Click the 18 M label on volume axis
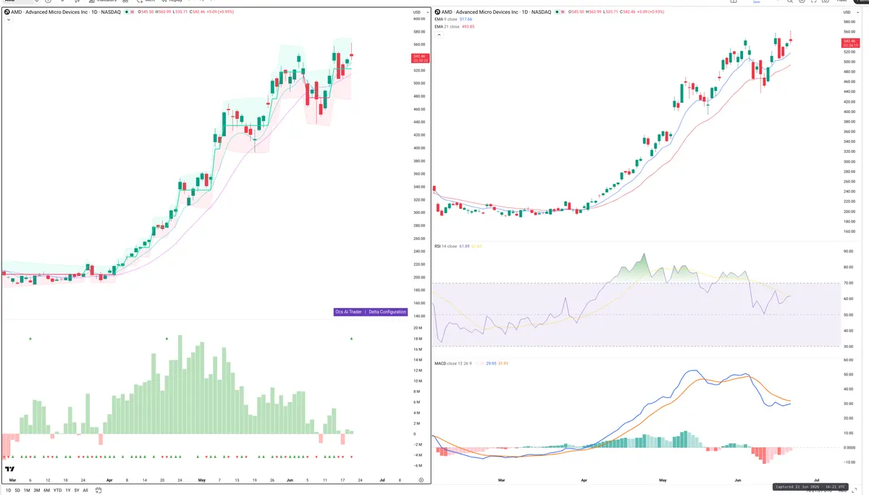 click(418, 338)
